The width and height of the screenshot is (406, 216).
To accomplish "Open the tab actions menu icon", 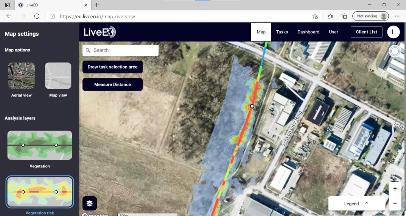I will click(8, 5).
